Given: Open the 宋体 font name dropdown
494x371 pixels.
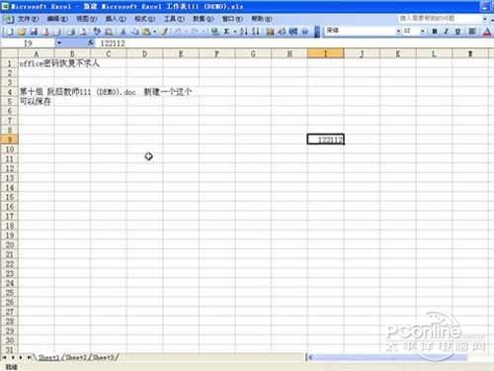Looking at the screenshot, I should click(x=398, y=31).
